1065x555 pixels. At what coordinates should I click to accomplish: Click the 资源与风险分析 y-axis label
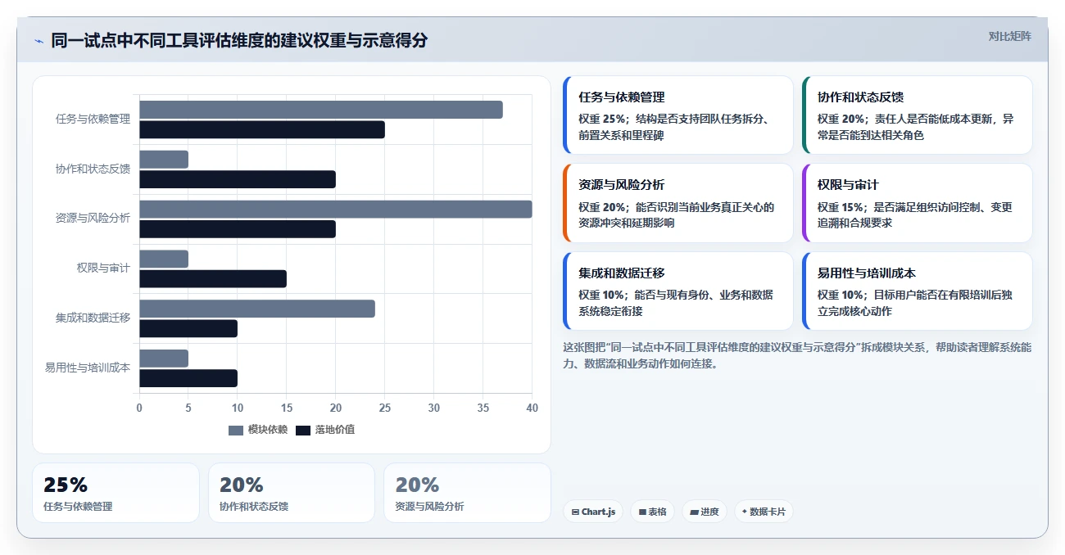(x=93, y=218)
